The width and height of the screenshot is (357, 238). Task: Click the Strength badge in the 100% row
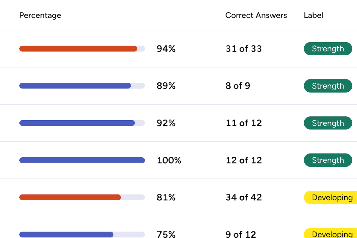click(x=328, y=160)
